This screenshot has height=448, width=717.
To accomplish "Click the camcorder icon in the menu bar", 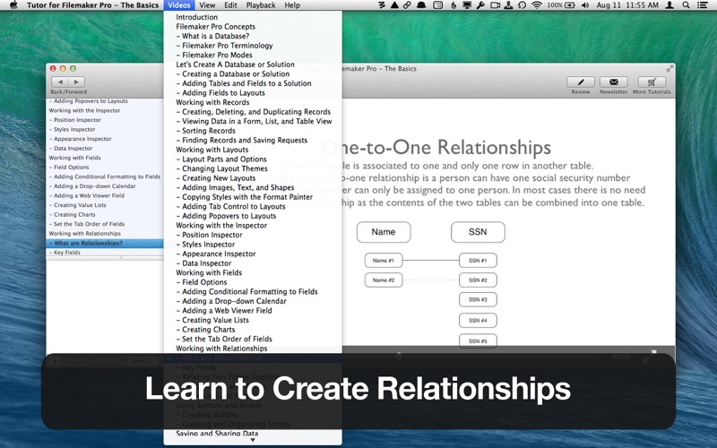I will pos(495,5).
